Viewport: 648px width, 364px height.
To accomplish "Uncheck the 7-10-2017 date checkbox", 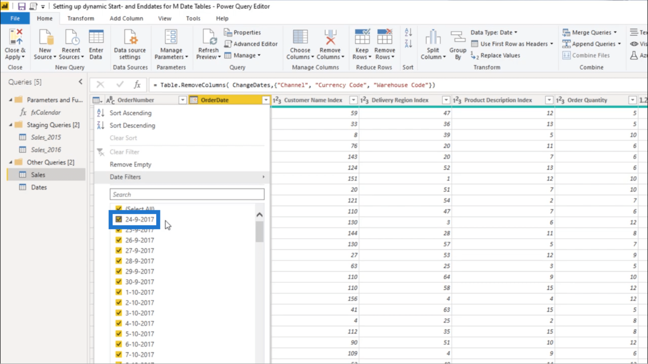I will pos(118,354).
